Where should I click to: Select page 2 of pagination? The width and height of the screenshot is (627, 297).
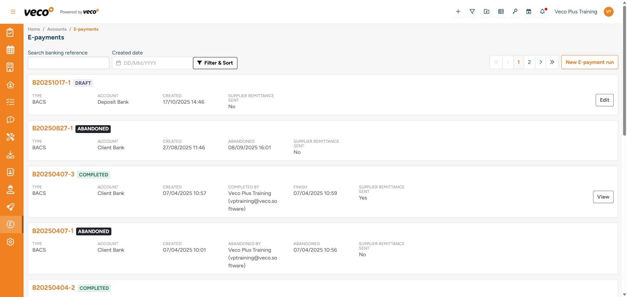tap(529, 62)
